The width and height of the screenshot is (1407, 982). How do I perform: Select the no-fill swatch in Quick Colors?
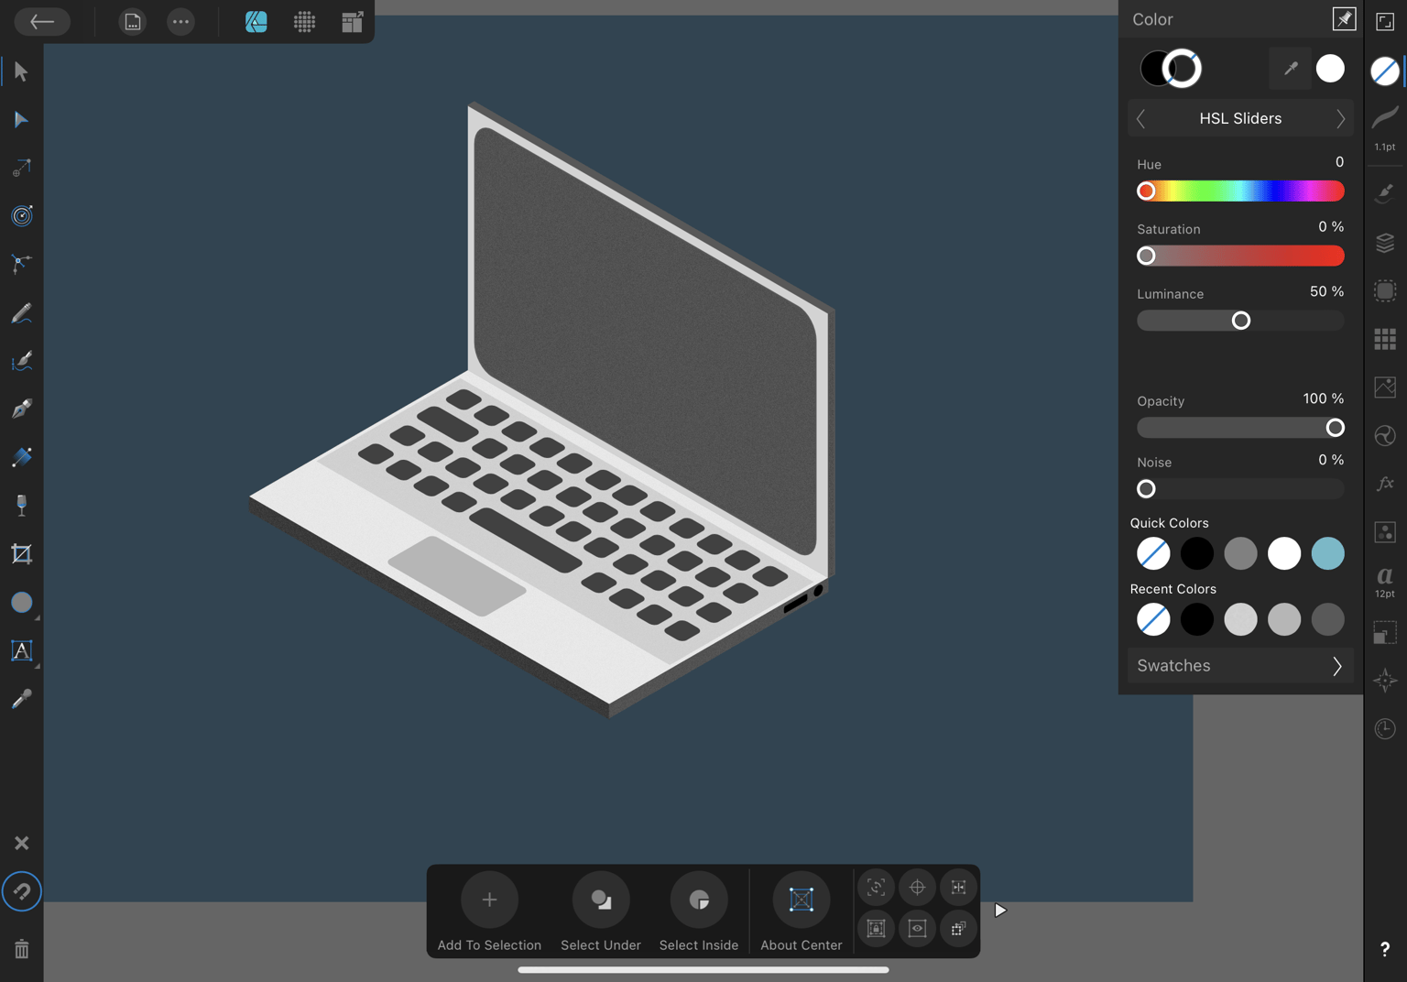[x=1153, y=553]
